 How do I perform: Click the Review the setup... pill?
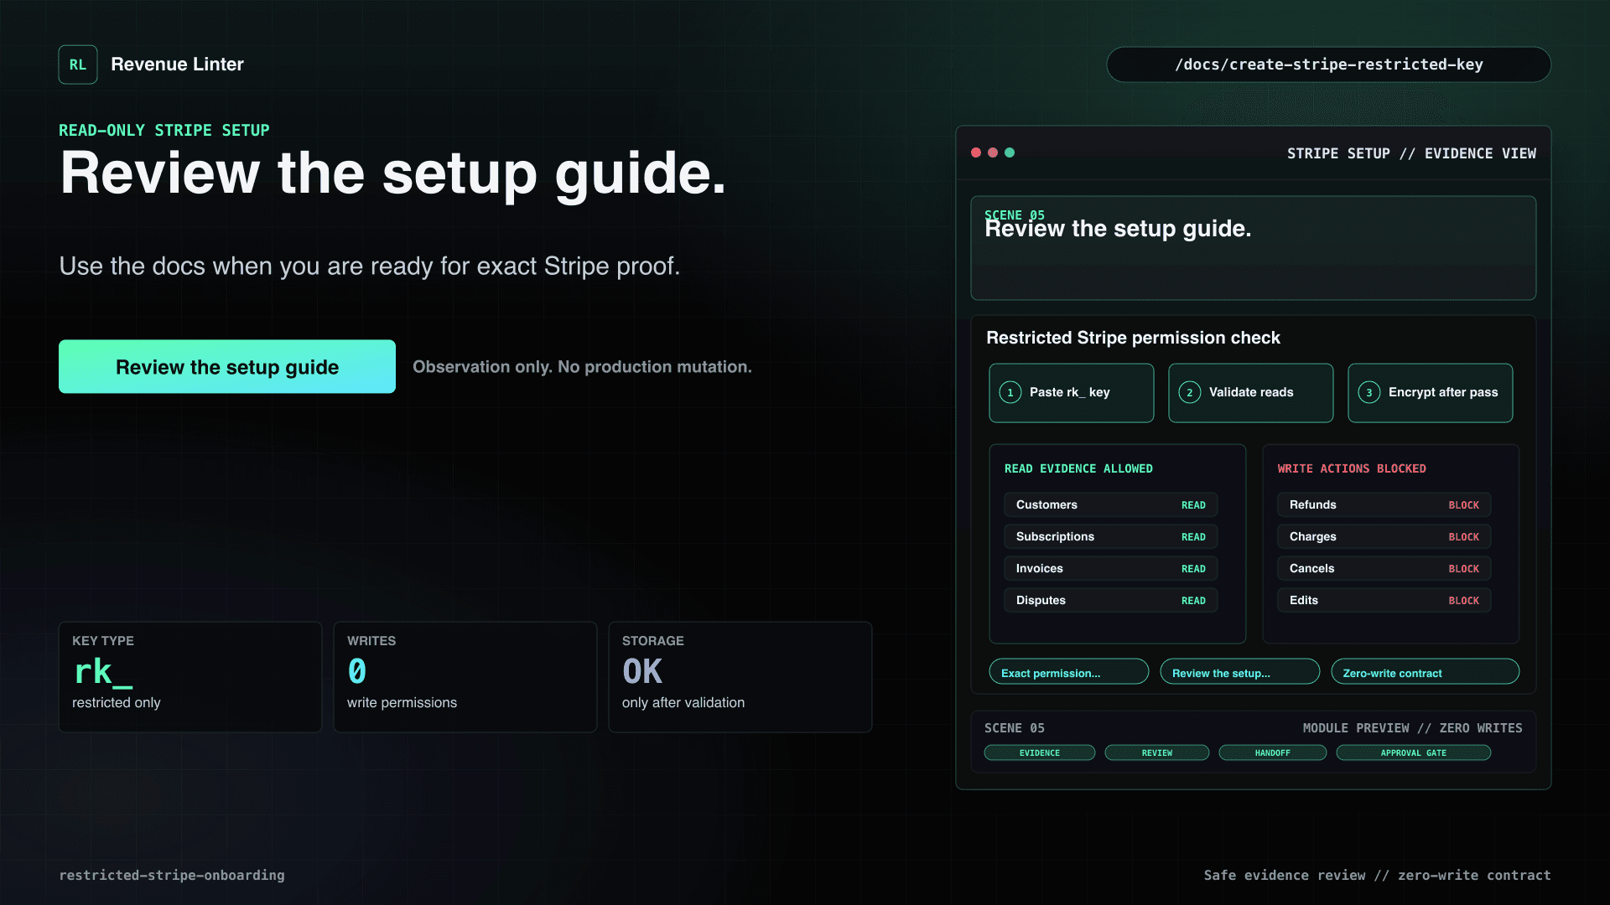[1240, 672]
